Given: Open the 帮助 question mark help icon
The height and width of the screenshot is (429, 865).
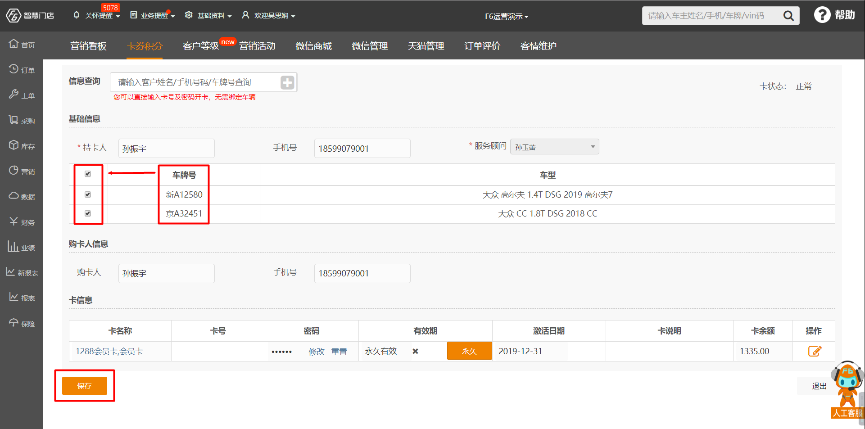Looking at the screenshot, I should [822, 15].
